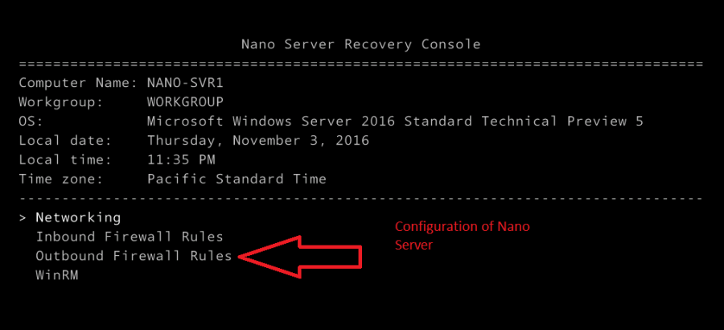Click the Pacific Standard Time value

[237, 179]
